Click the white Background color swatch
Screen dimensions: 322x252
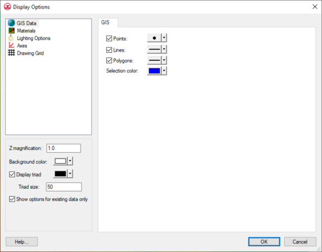coord(61,161)
